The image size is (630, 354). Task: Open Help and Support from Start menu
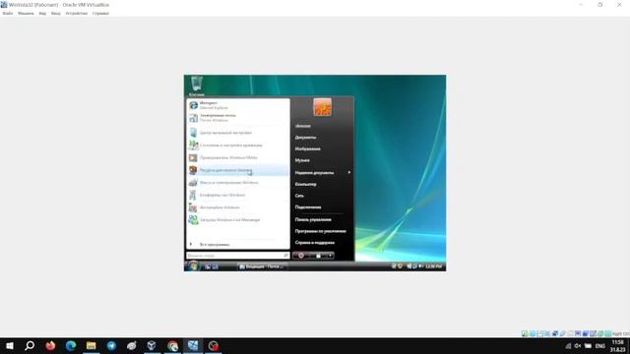click(x=314, y=243)
